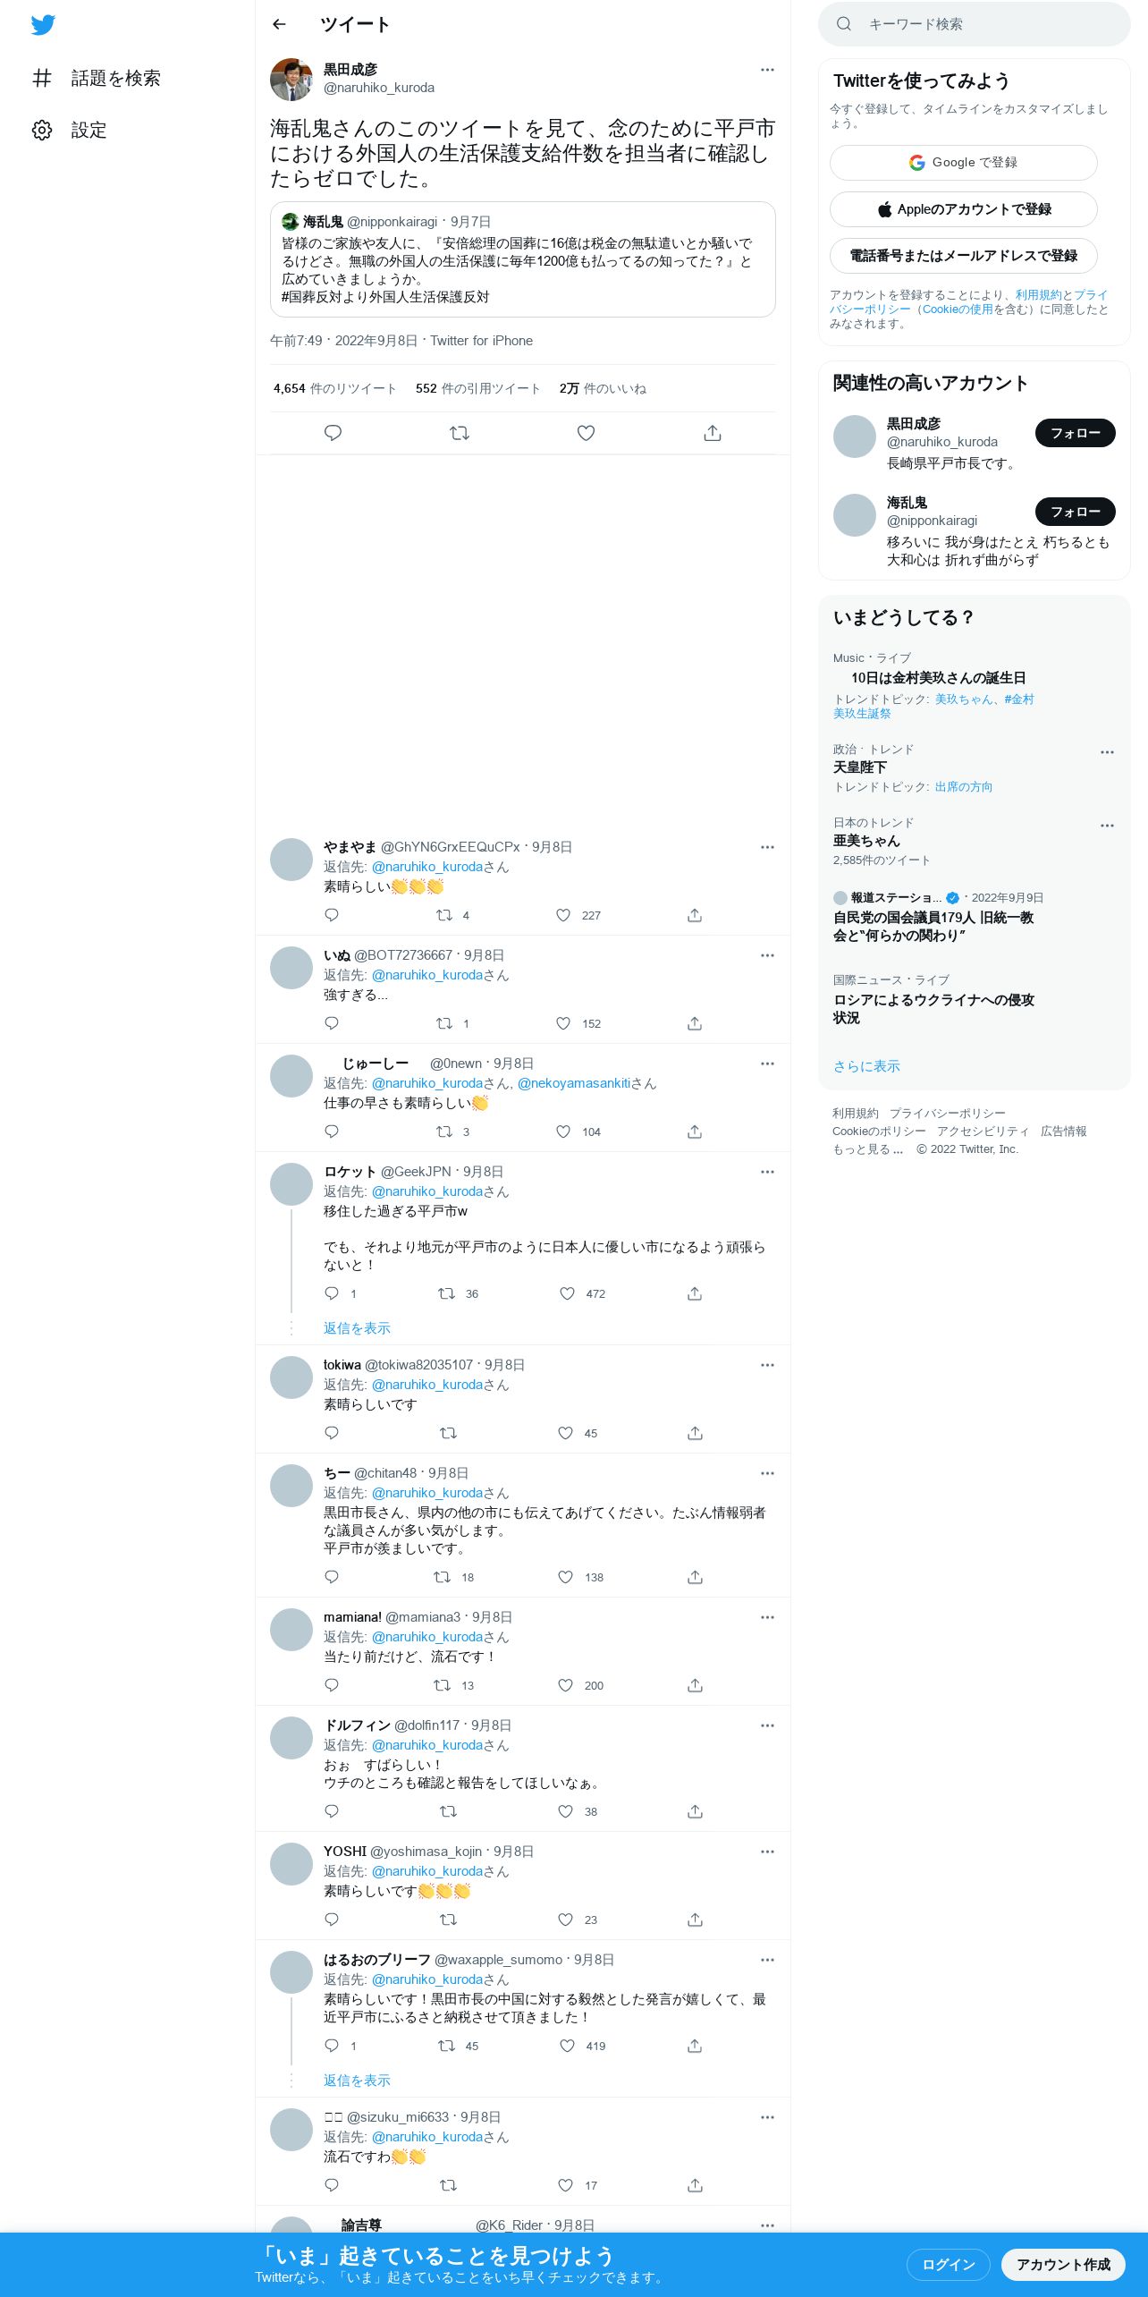Like やまやま's reply with 227 likes

pos(563,915)
